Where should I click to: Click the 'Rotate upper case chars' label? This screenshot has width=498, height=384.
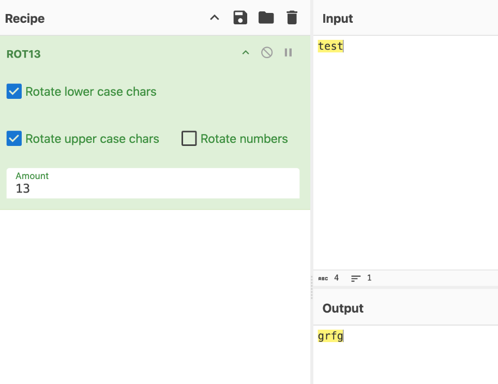click(x=93, y=139)
